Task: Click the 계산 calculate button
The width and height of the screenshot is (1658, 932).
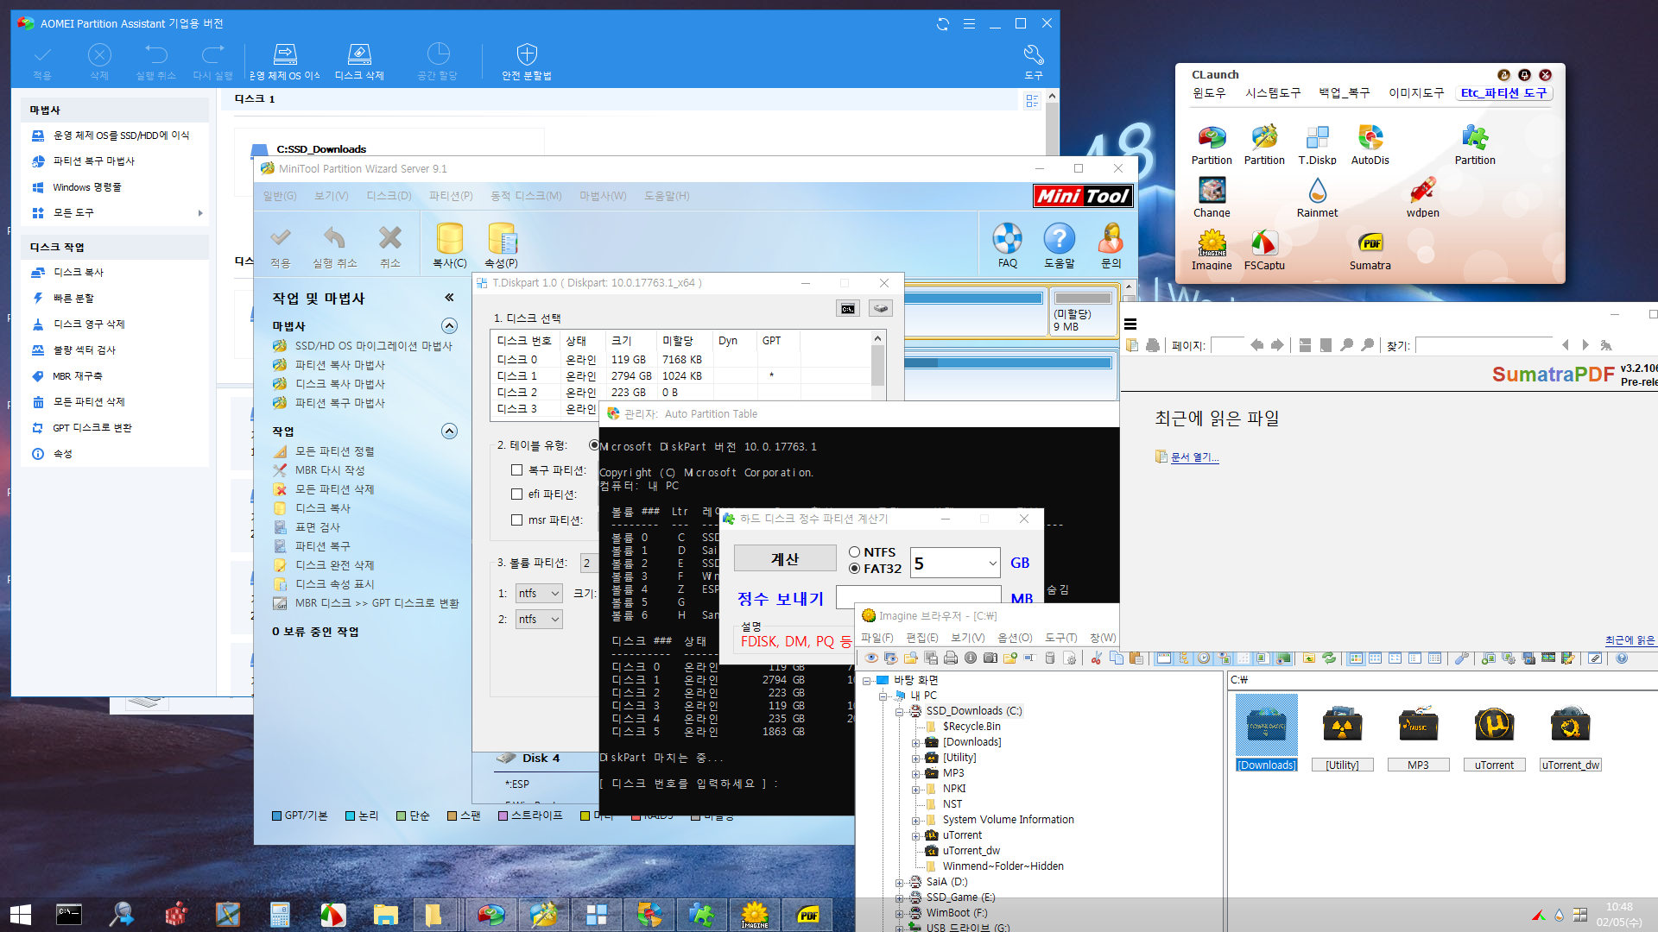Action: [785, 559]
